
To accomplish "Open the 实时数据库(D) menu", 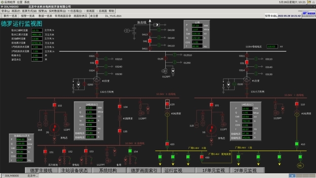I will point(57,11).
